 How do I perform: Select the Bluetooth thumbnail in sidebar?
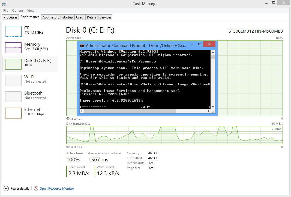pyautogui.click(x=13, y=96)
